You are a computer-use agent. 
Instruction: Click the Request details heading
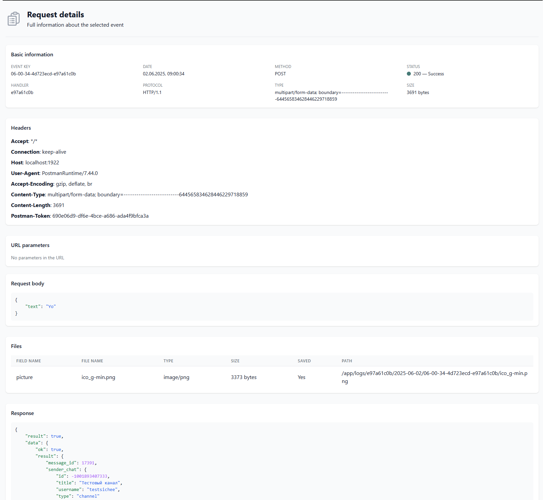[x=56, y=15]
